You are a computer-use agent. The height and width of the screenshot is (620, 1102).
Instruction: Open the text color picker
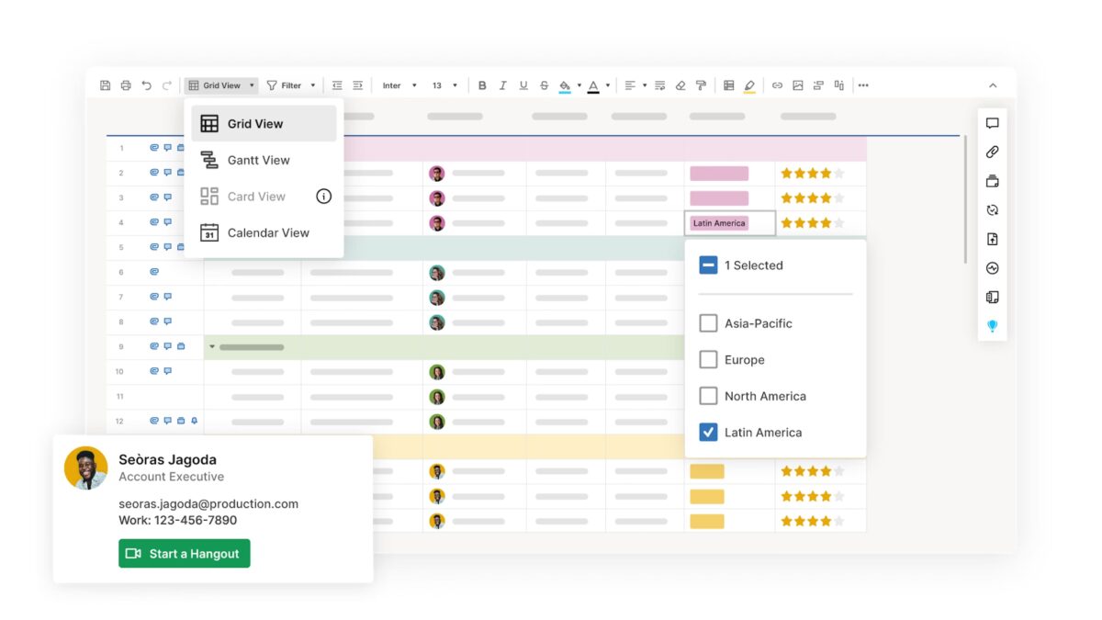coord(594,85)
